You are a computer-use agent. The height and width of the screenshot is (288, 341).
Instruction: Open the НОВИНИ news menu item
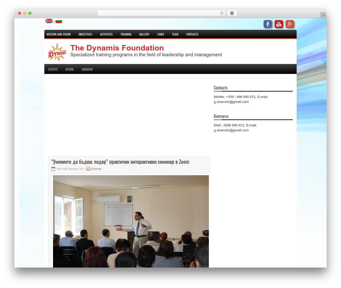(87, 69)
